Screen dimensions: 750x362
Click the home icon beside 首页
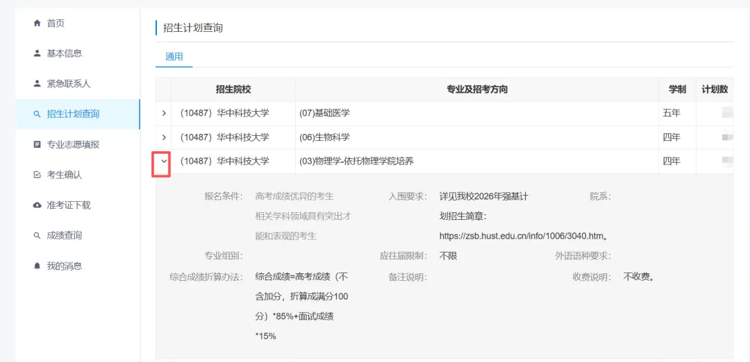(x=37, y=23)
